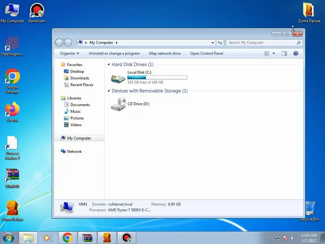Click the Show desktop strip by the clock
This screenshot has height=244, width=325.
tap(323, 238)
